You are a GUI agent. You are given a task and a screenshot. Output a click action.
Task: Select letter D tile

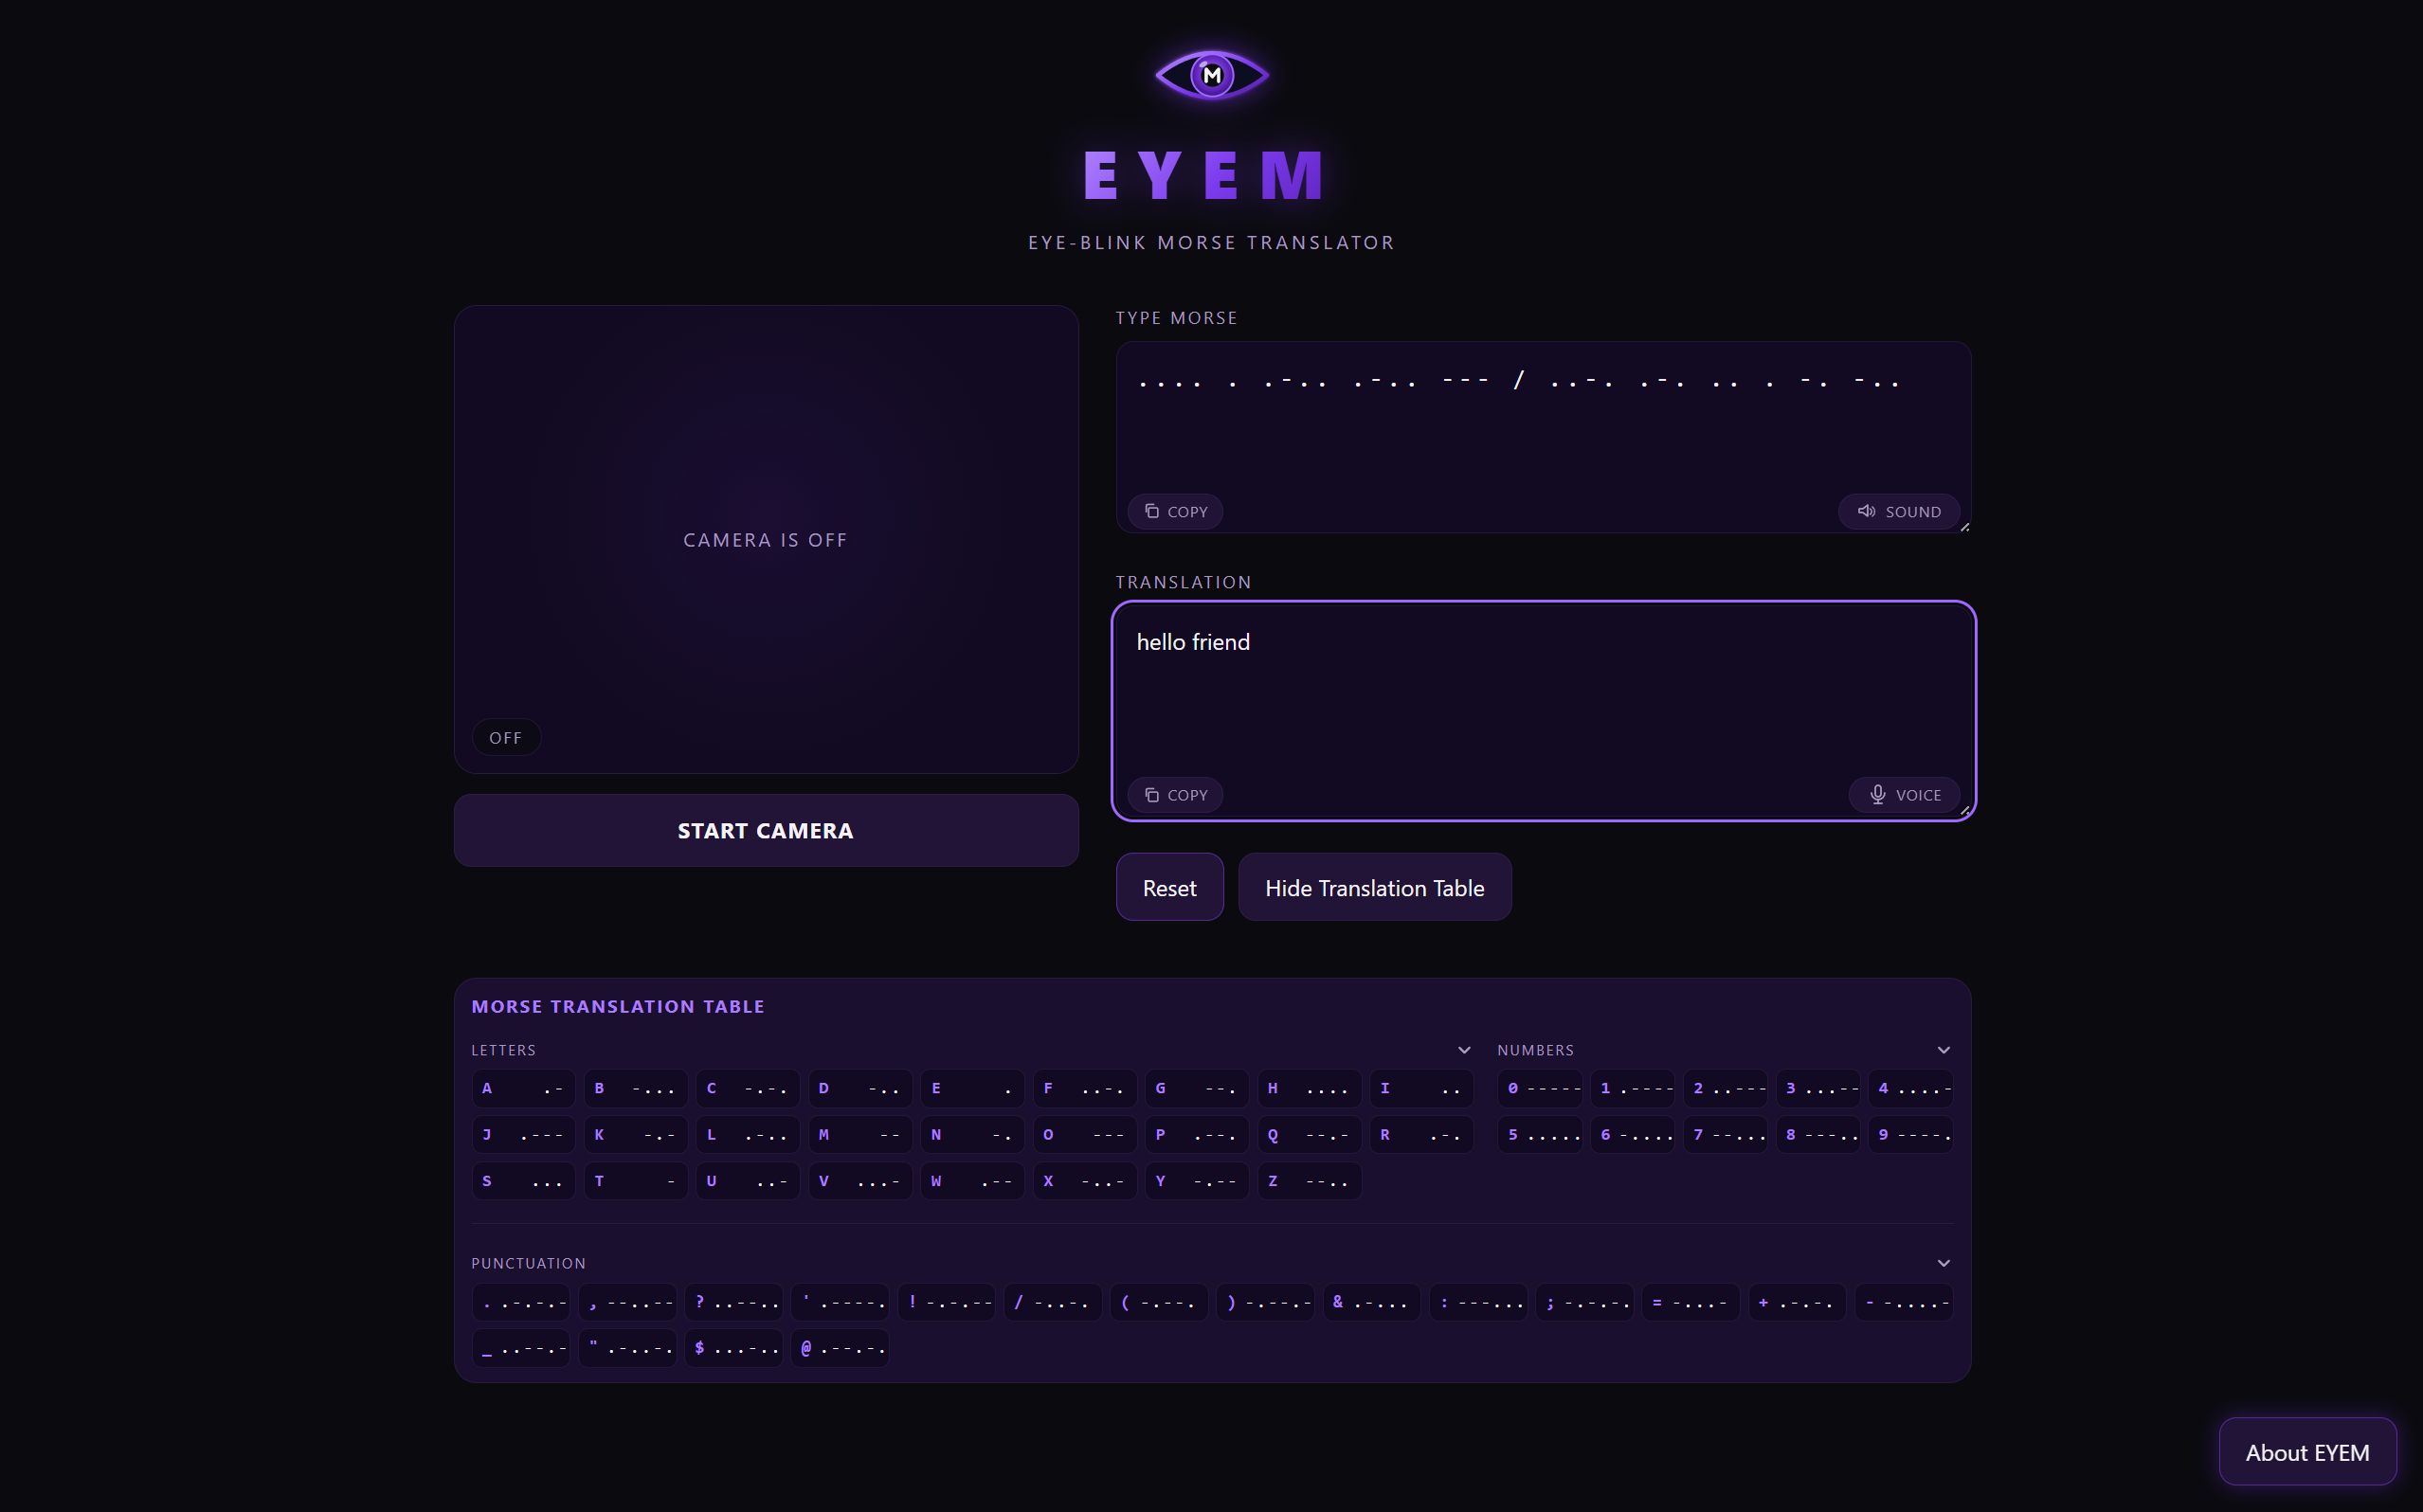point(860,1088)
